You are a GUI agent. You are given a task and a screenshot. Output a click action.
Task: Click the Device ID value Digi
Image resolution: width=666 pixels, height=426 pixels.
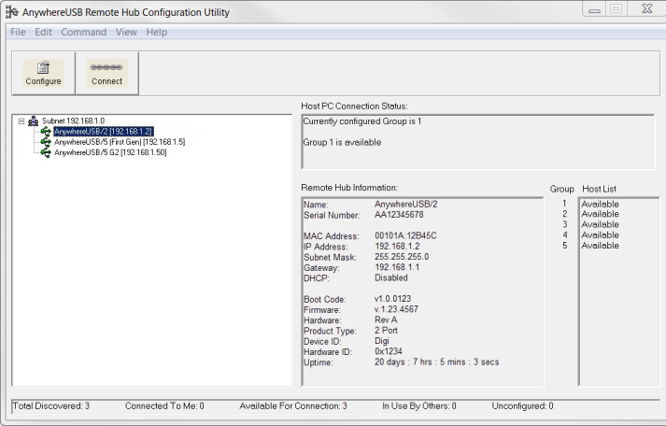point(382,341)
